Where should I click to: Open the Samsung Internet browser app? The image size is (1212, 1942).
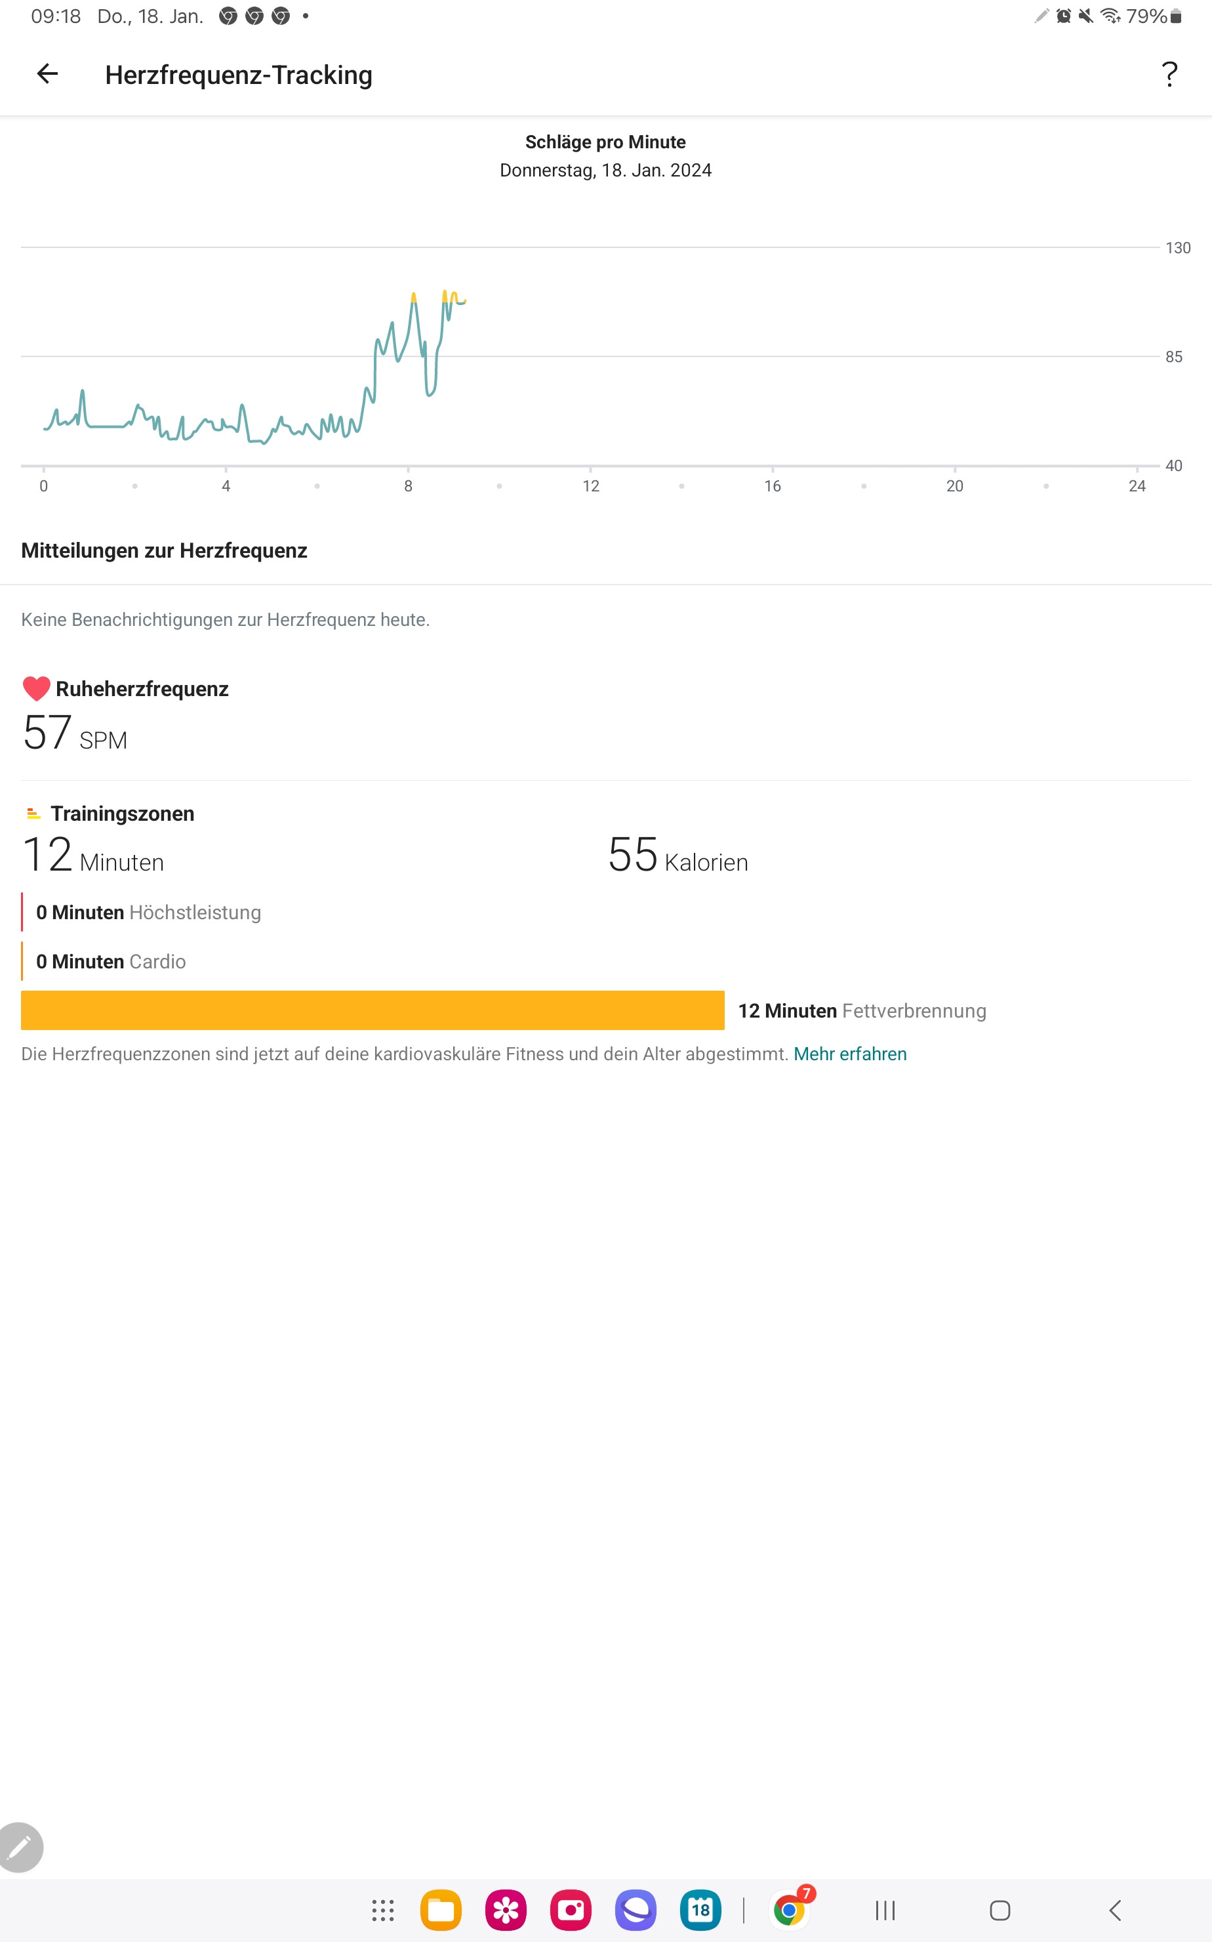coord(636,1910)
